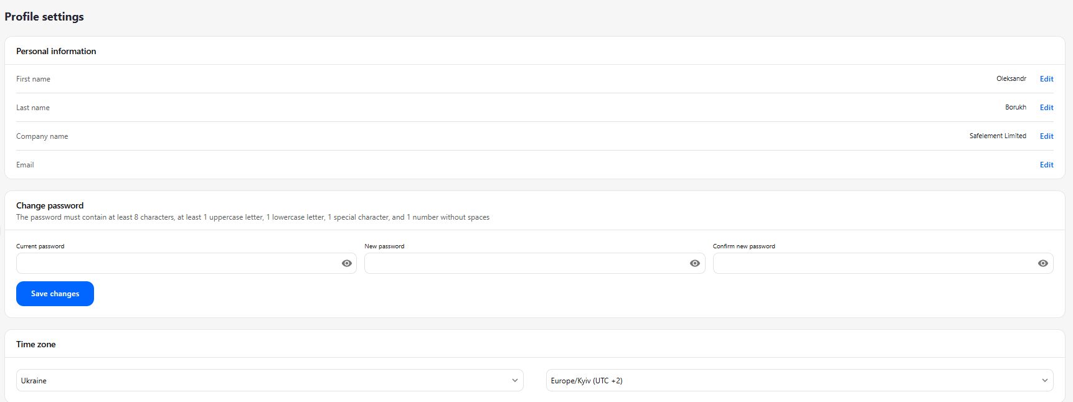This screenshot has height=402, width=1073.
Task: Show the current password with eye icon
Action: click(x=347, y=263)
